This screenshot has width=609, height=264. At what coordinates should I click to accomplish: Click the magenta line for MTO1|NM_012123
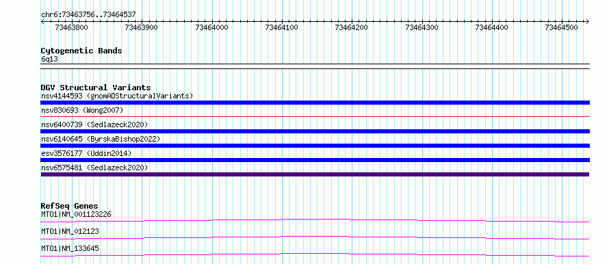[x=315, y=237]
